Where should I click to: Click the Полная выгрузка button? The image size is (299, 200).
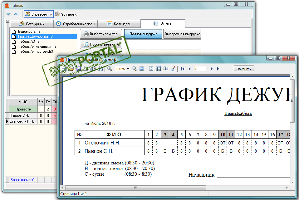[x=143, y=34]
